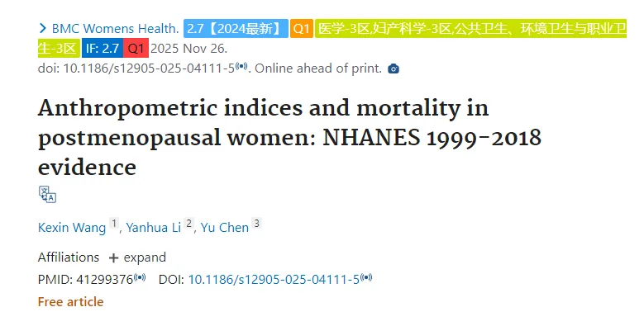
Task: Open the BMC Womens Health journal link
Action: pos(115,28)
